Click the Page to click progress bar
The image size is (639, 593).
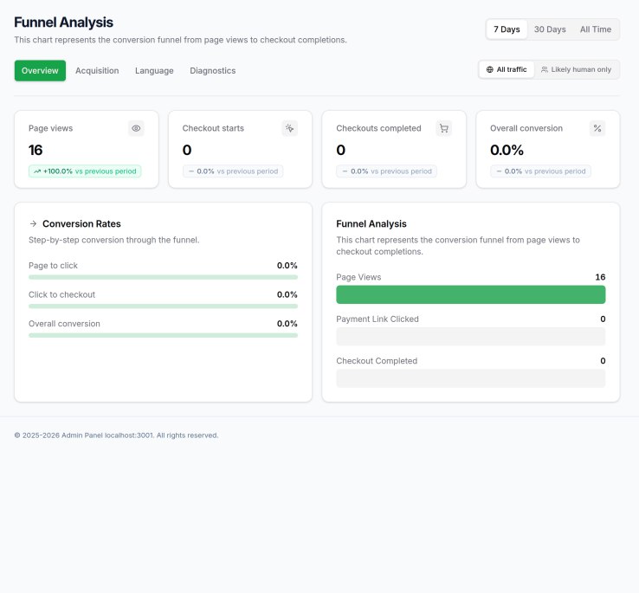163,277
